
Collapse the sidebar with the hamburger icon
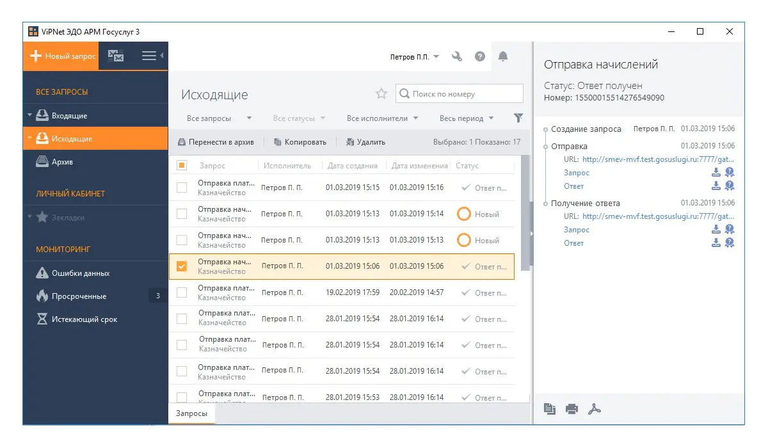(149, 56)
